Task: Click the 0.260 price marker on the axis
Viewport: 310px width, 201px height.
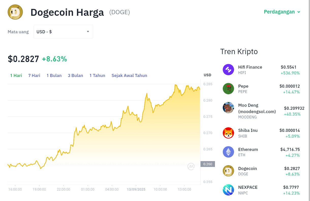Action: click(x=208, y=164)
